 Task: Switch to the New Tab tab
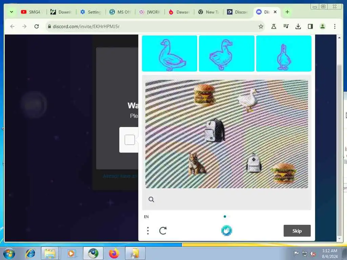pos(208,12)
